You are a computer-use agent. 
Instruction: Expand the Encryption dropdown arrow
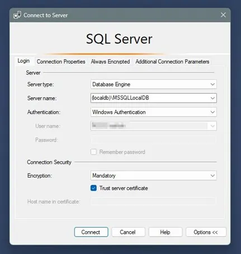pyautogui.click(x=212, y=175)
